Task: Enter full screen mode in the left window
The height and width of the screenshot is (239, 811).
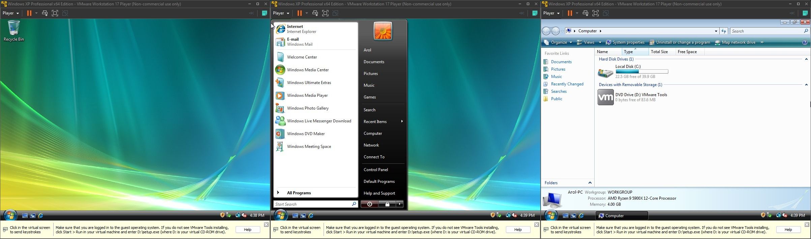Action: pyautogui.click(x=55, y=13)
